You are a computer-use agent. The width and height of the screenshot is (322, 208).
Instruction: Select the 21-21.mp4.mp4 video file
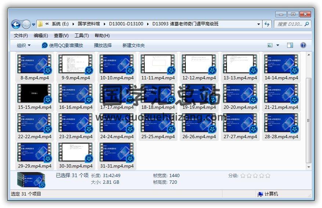281,97
